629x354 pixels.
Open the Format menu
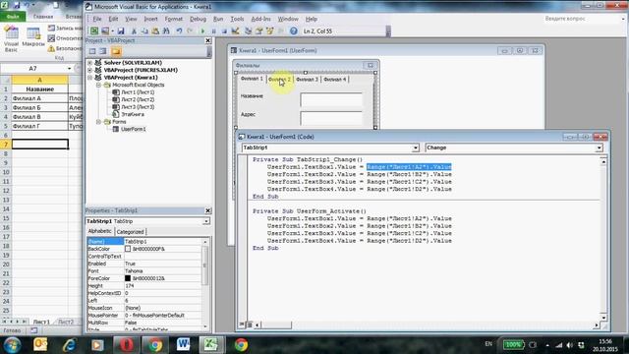[174, 19]
